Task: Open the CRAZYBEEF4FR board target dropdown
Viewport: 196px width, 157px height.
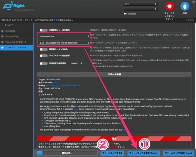Action: pyautogui.click(x=64, y=36)
